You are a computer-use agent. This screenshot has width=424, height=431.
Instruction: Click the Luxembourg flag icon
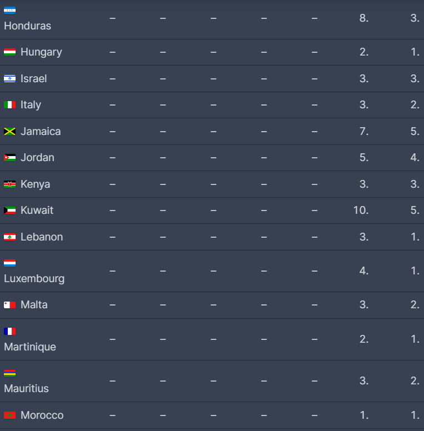(x=9, y=263)
